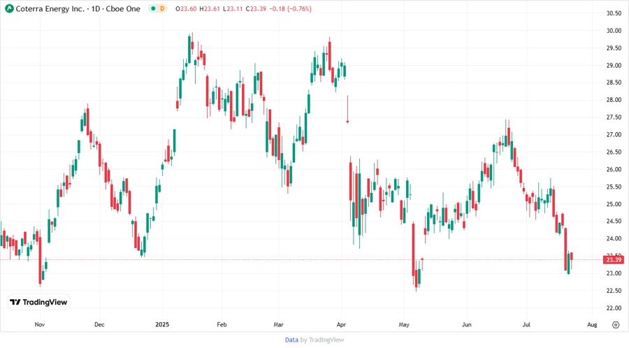Click the Coterra Energy green logo icon
Viewport: 629px width, 348px height.
point(9,8)
